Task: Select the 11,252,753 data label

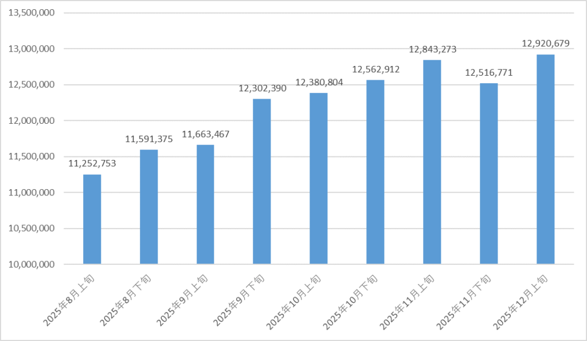Action: click(92, 163)
